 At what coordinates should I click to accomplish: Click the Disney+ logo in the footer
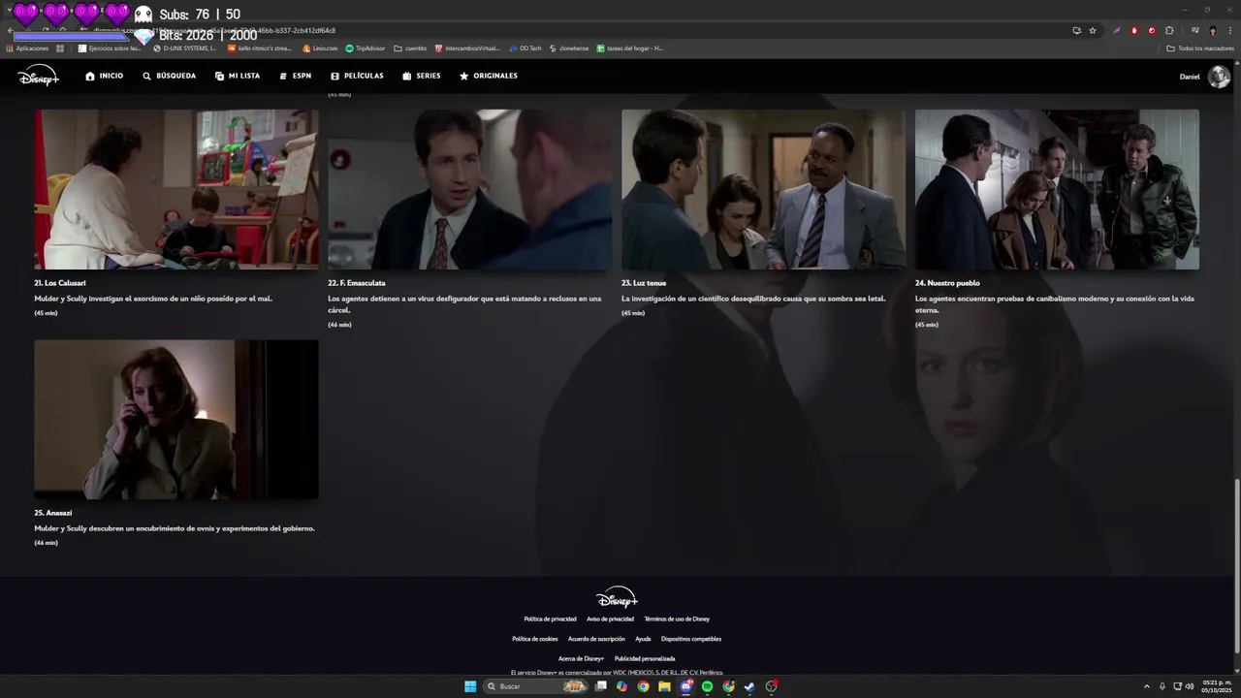[x=617, y=597]
